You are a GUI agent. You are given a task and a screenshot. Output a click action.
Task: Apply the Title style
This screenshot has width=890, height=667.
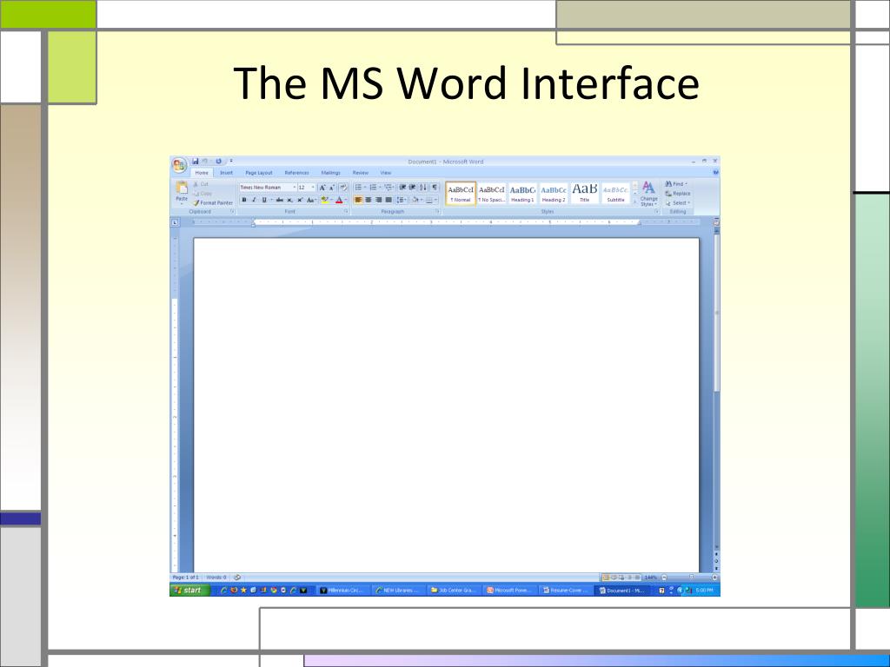pyautogui.click(x=585, y=194)
